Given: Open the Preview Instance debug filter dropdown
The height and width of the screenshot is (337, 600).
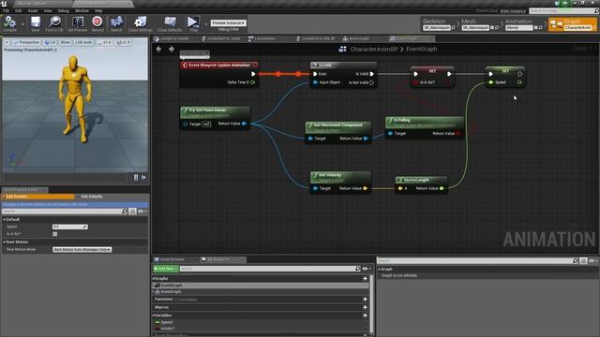Looking at the screenshot, I should [x=229, y=22].
